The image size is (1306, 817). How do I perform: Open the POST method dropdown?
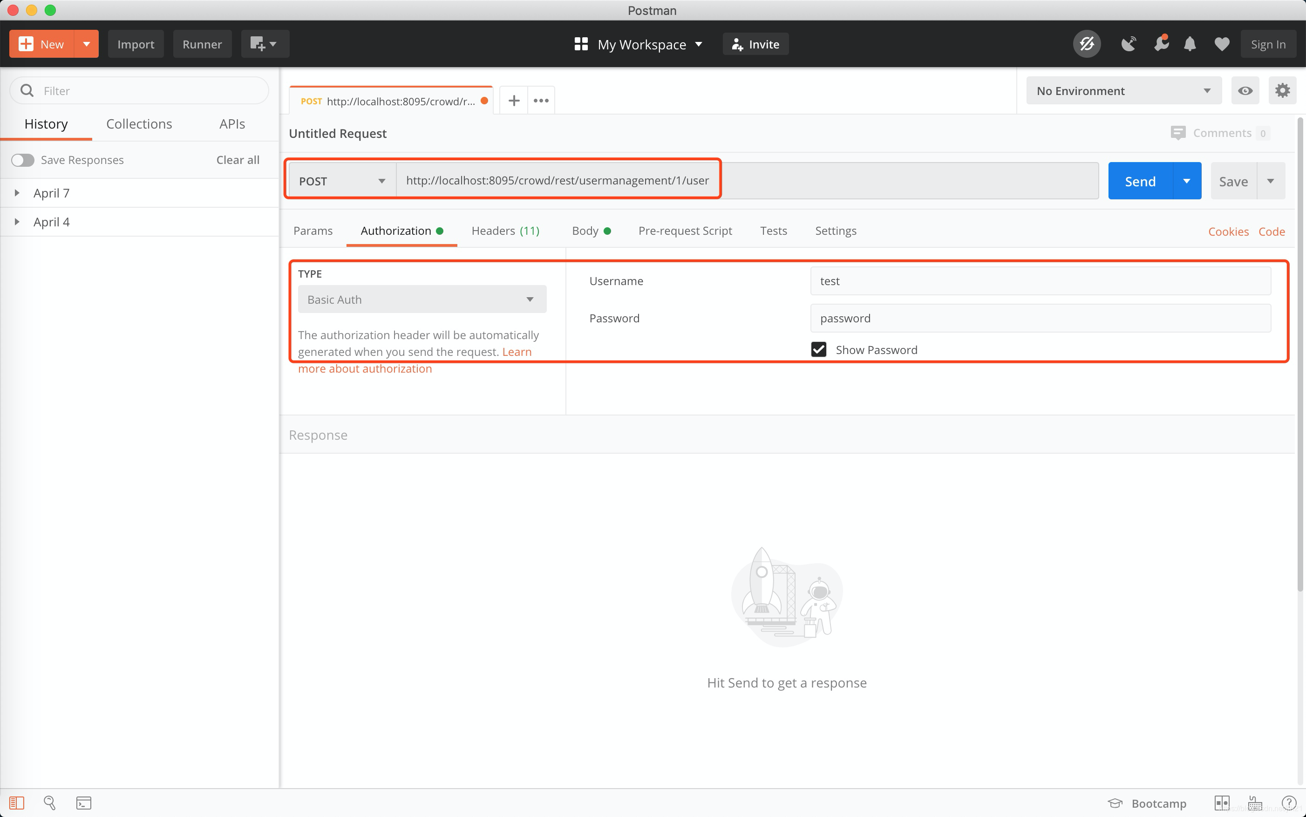pos(343,181)
